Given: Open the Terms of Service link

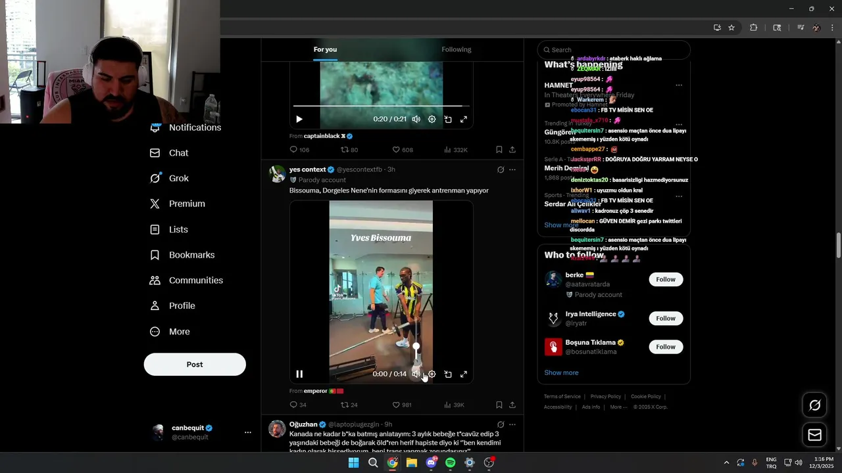Looking at the screenshot, I should click(x=562, y=396).
